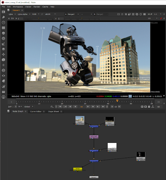Click the viewer refresh icon
Image resolution: width=166 pixels, height=180 pixels.
137,14
